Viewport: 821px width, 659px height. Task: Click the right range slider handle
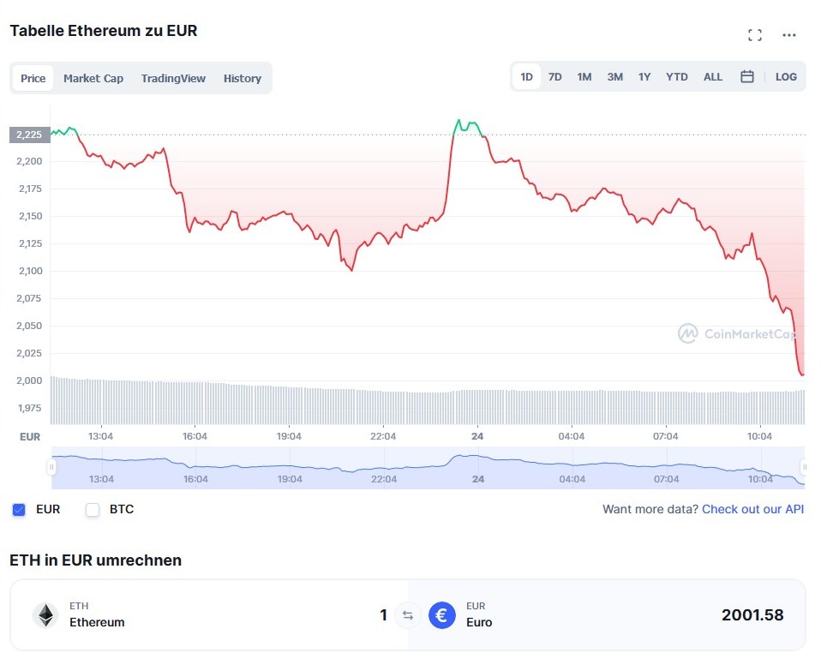804,467
